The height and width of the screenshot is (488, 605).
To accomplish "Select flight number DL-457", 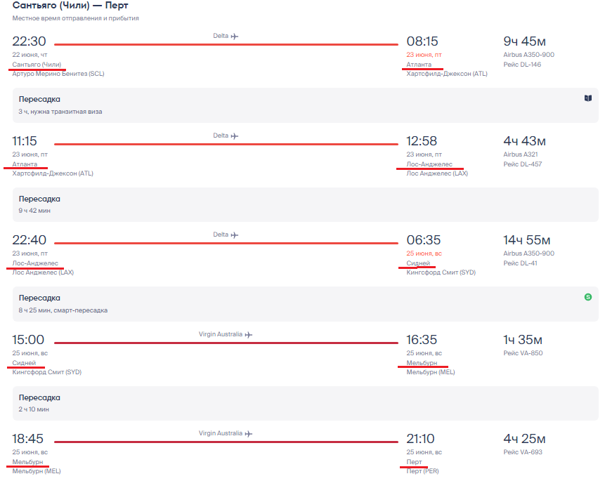I will tap(522, 164).
